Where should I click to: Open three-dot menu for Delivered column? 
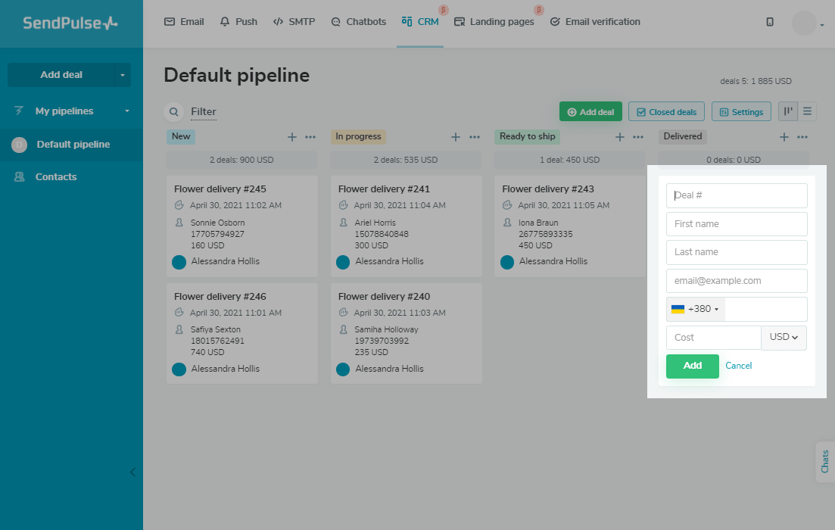802,137
